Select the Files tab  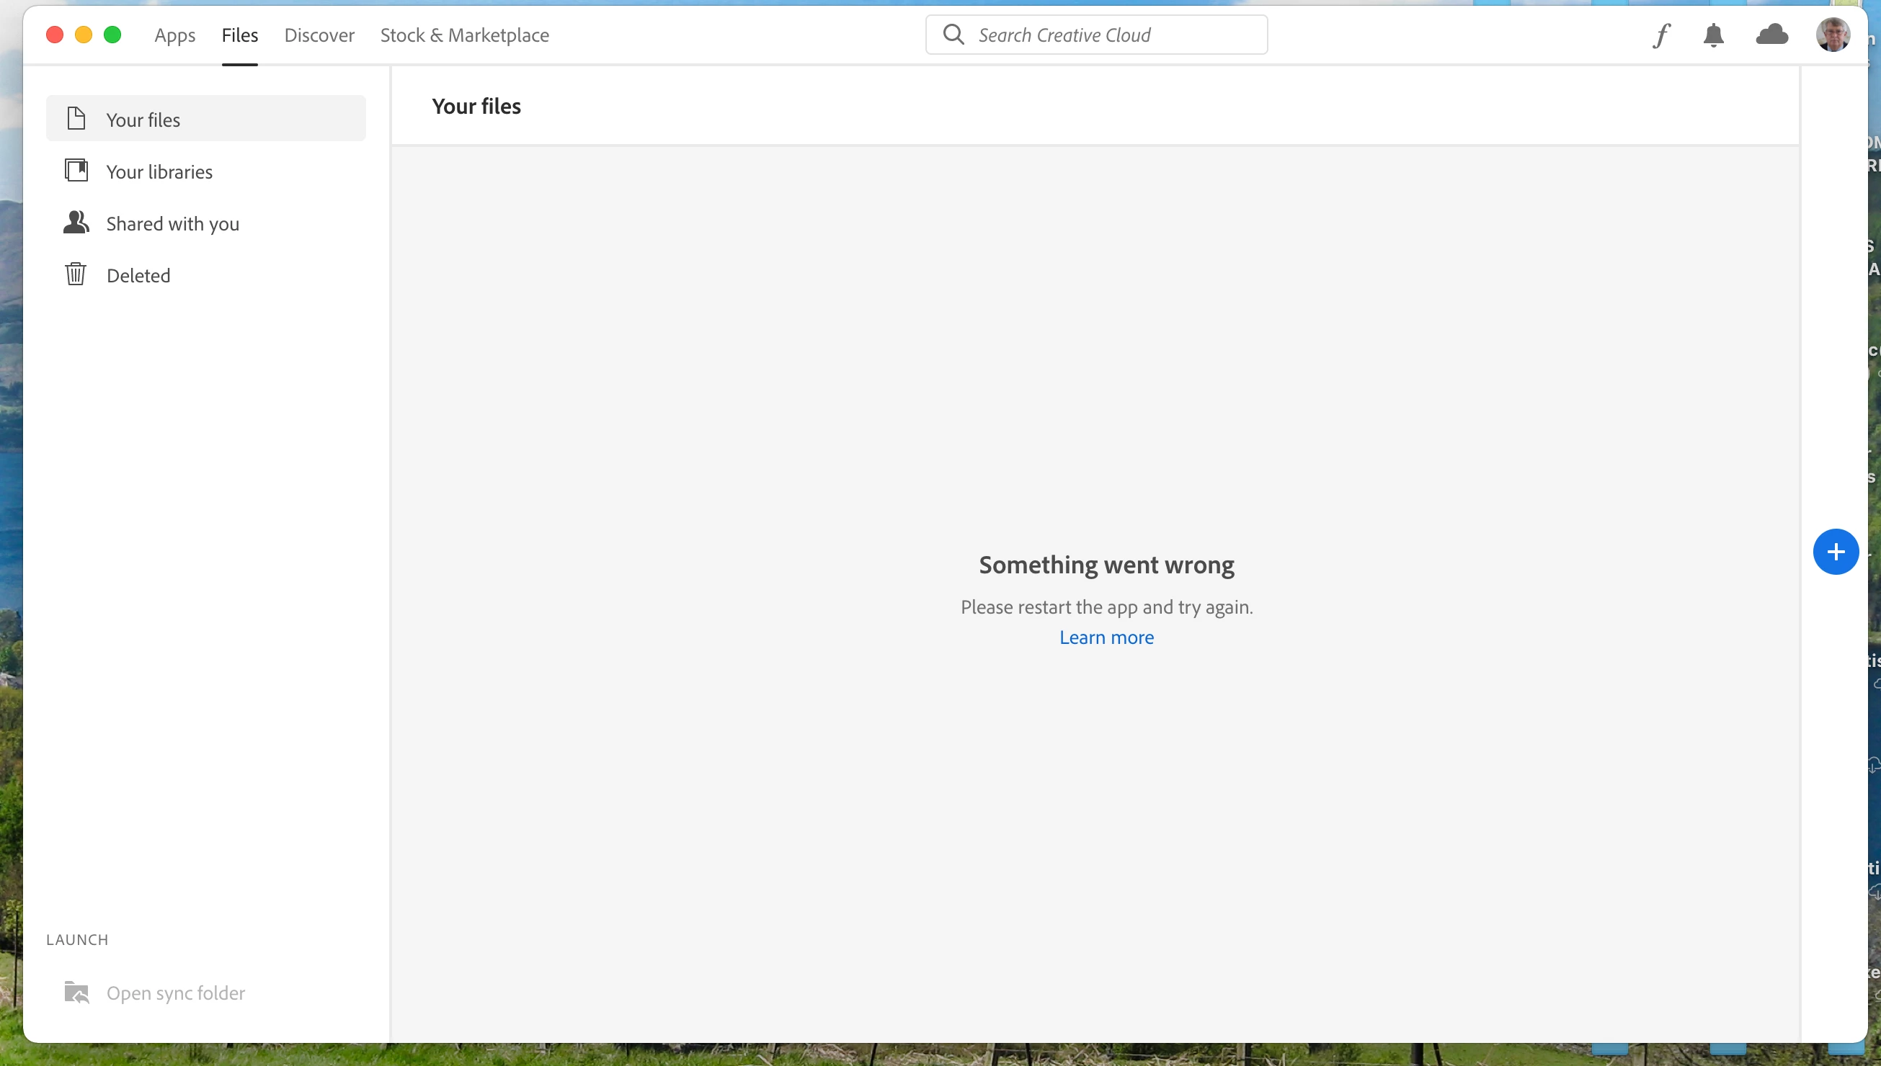[x=239, y=35]
